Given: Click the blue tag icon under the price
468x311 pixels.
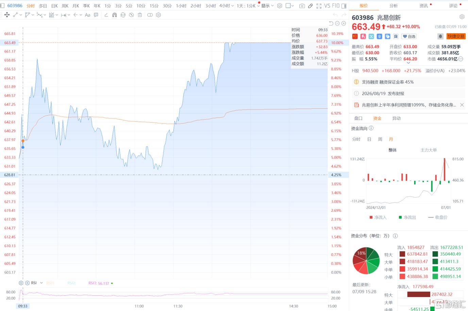Looking at the screenshot, I should coord(387,36).
